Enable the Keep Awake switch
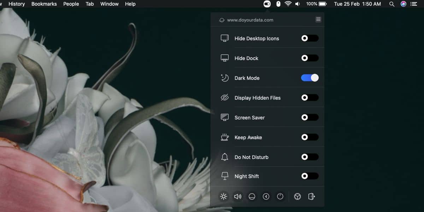 (310, 137)
